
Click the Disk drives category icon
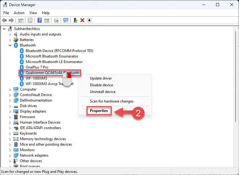[16, 106]
